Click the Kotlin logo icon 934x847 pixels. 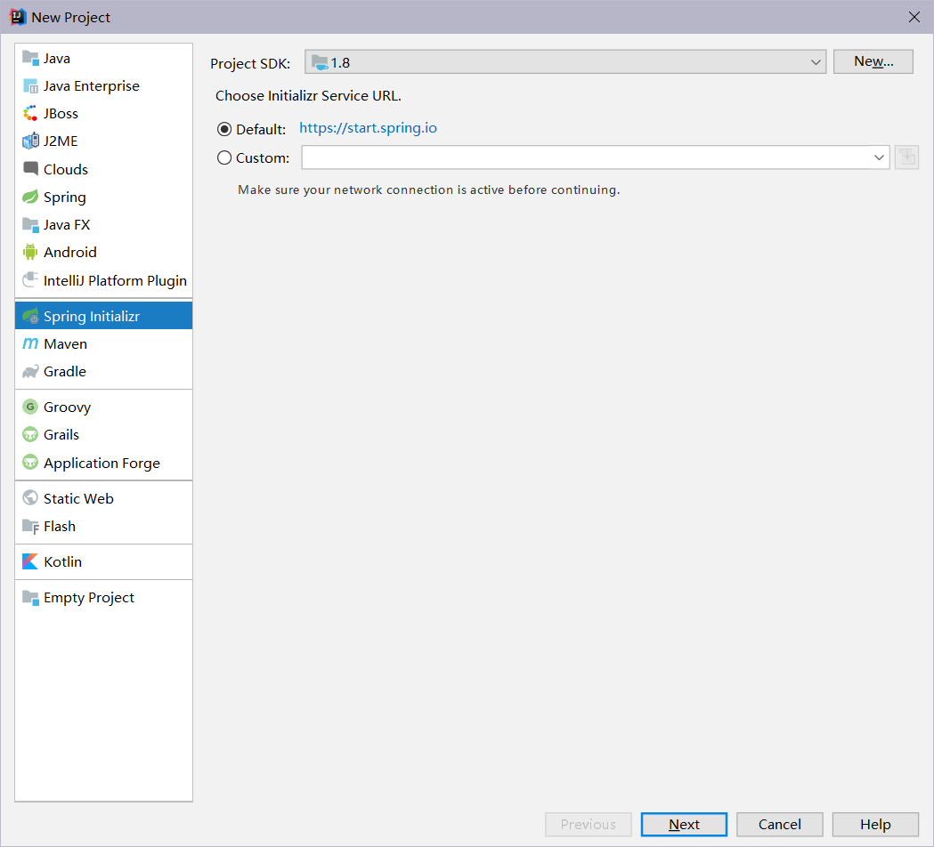coord(30,561)
